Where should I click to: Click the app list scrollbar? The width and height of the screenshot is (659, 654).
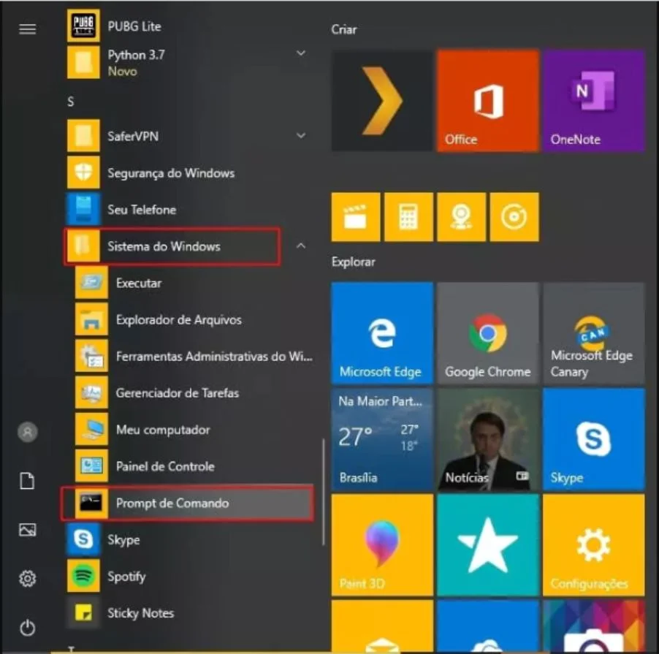pos(323,493)
